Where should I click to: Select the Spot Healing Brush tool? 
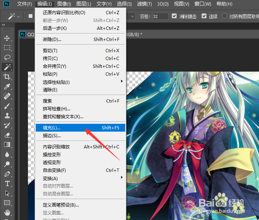point(7,96)
